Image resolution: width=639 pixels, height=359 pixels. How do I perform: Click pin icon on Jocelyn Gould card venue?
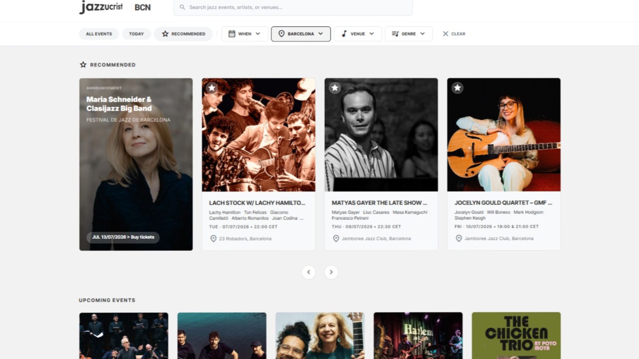(x=459, y=239)
